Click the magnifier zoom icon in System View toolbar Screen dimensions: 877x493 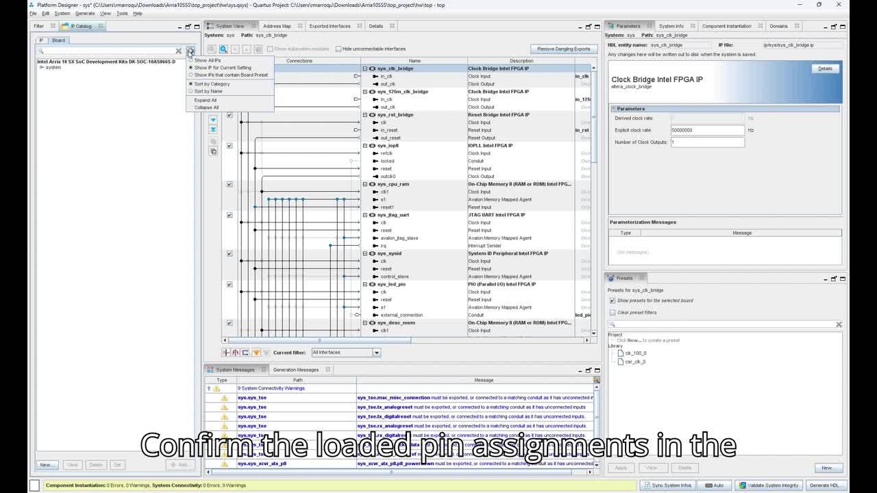[x=223, y=49]
